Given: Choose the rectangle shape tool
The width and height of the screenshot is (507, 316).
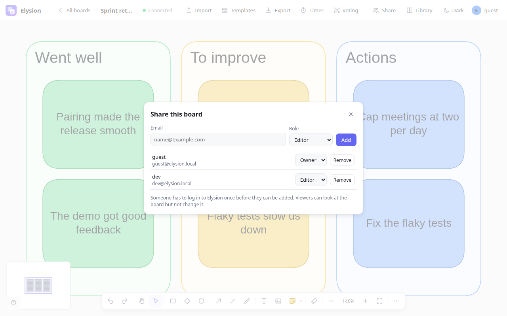Looking at the screenshot, I should click(x=173, y=301).
